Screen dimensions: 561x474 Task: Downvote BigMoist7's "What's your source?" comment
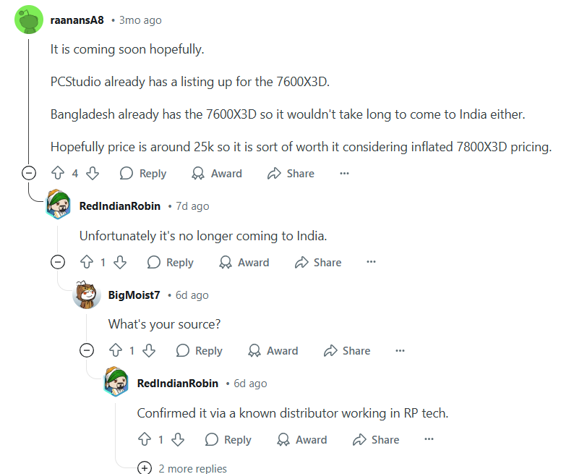pyautogui.click(x=149, y=350)
